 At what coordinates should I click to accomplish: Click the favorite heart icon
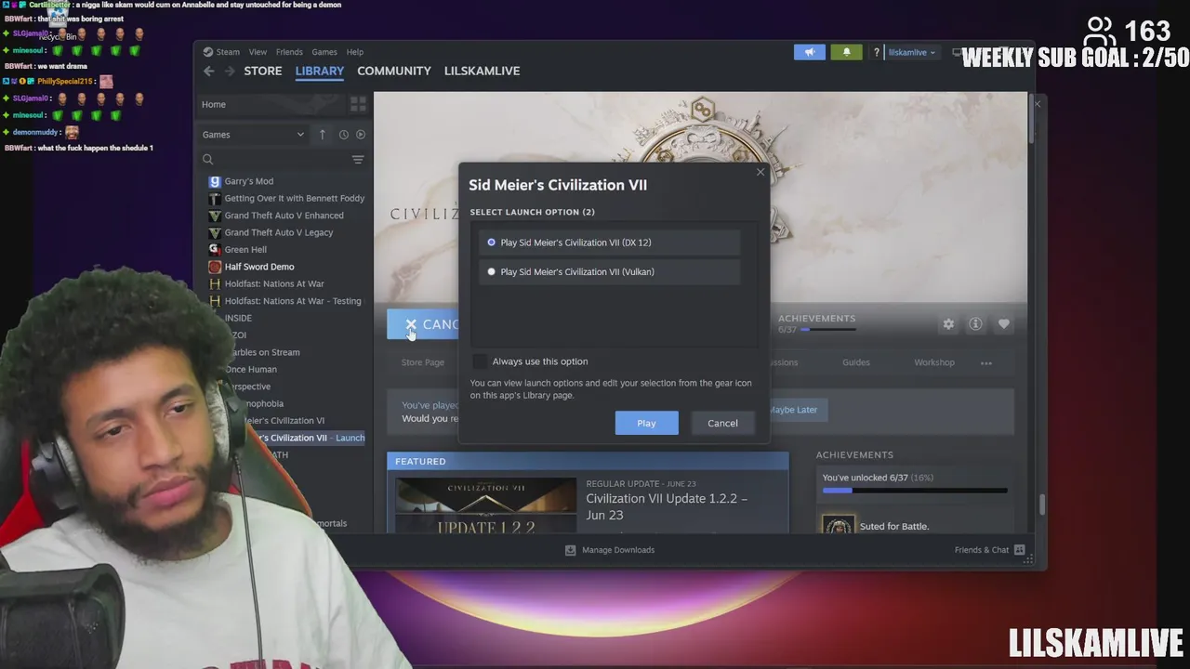pos(1003,324)
